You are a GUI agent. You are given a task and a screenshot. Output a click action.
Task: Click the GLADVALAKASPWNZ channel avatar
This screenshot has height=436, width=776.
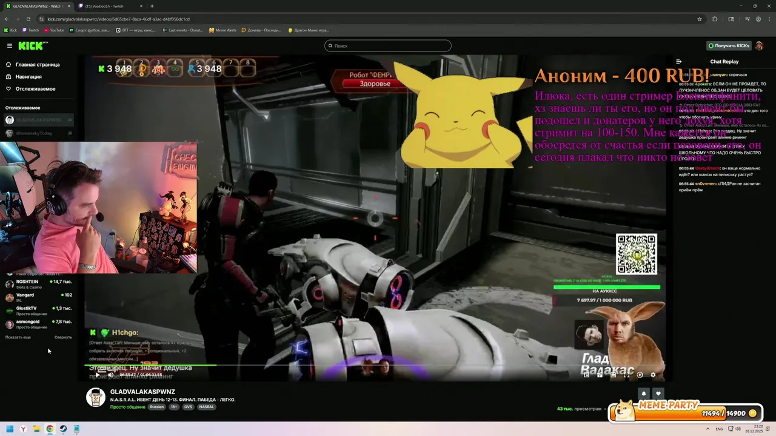tap(95, 397)
